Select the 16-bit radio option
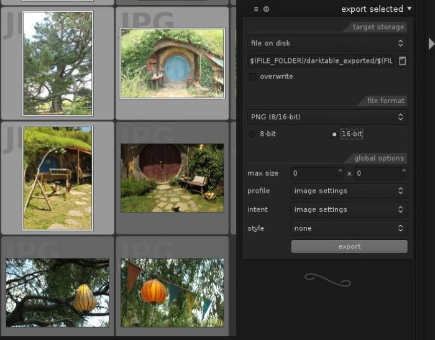 [x=335, y=134]
